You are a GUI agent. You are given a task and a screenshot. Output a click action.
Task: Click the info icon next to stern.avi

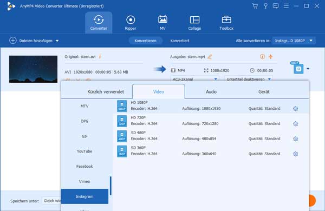point(100,56)
